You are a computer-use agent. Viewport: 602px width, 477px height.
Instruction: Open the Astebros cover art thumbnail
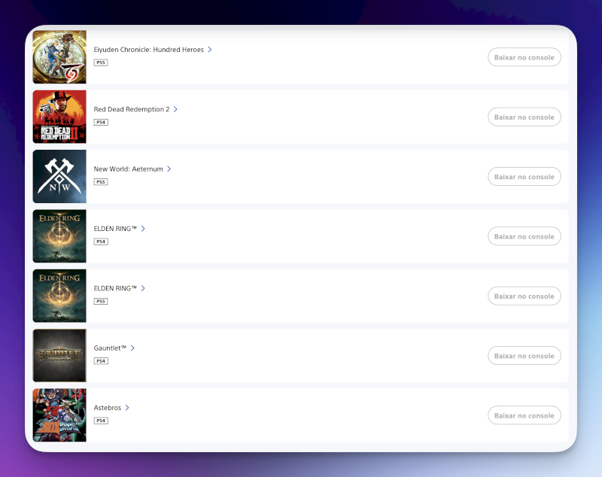[x=59, y=415]
